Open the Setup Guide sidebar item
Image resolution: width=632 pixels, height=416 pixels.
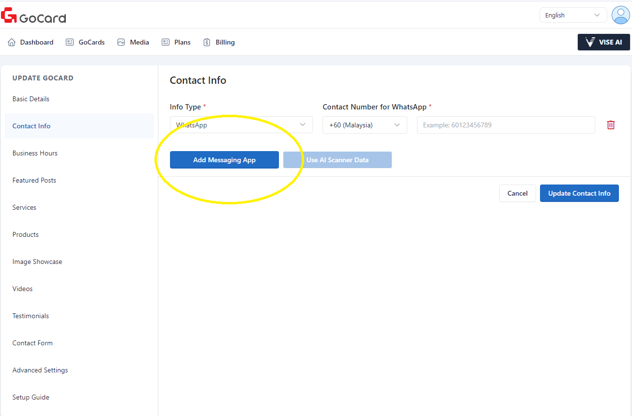click(x=31, y=397)
